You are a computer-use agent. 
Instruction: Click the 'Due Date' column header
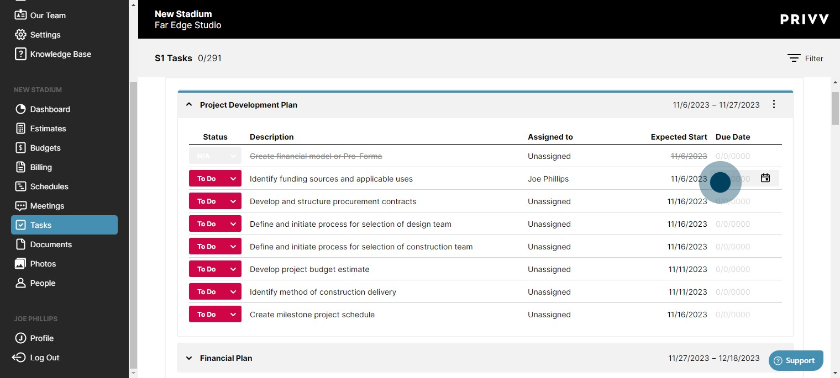[x=733, y=137]
